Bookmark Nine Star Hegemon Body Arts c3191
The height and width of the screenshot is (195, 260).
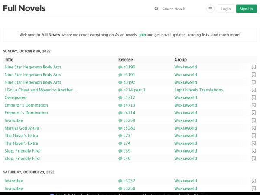tap(253, 75)
